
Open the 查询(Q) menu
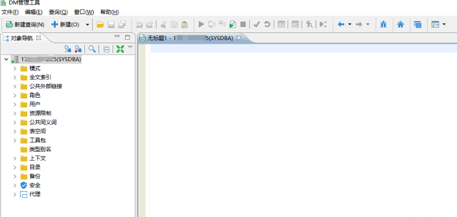point(58,12)
